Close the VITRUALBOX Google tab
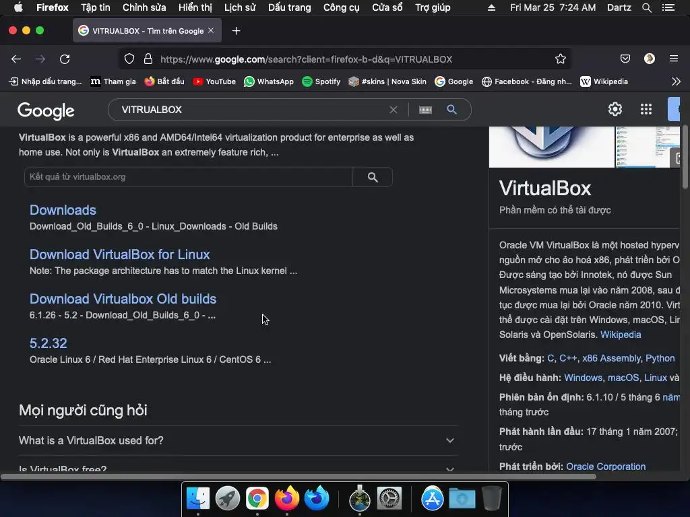This screenshot has height=517, width=690. pos(211,30)
